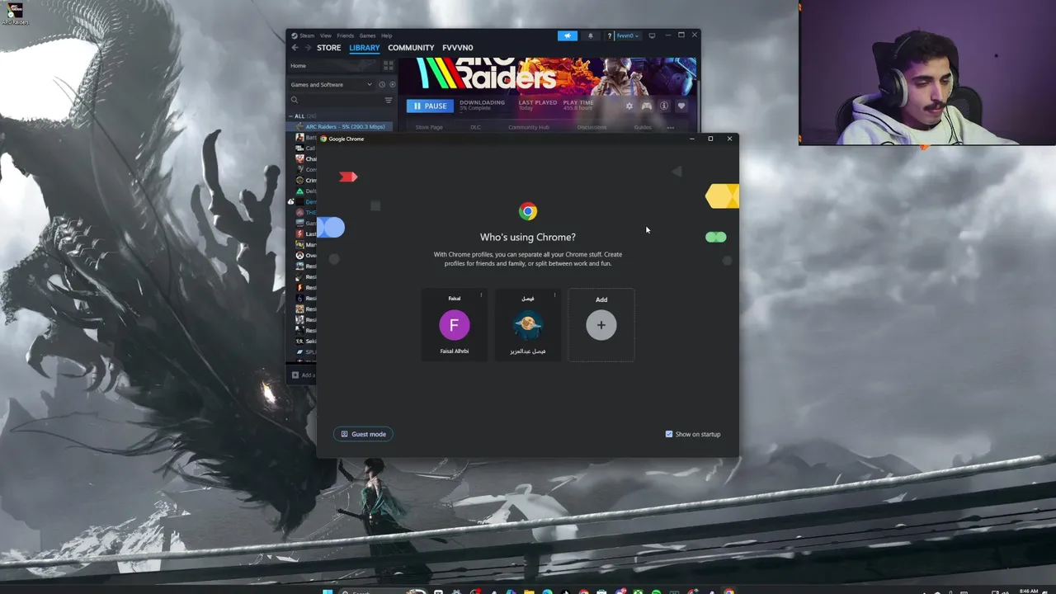
Task: Click the ARC Raiders banner image
Action: [x=548, y=75]
